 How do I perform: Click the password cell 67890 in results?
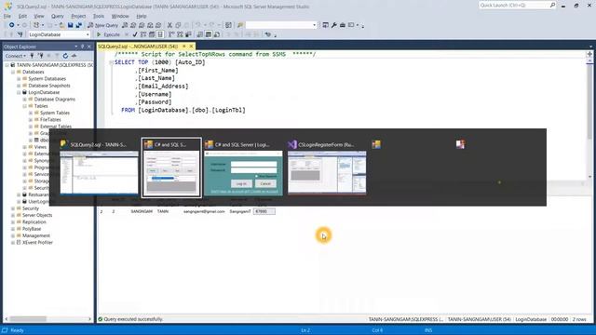(x=264, y=211)
